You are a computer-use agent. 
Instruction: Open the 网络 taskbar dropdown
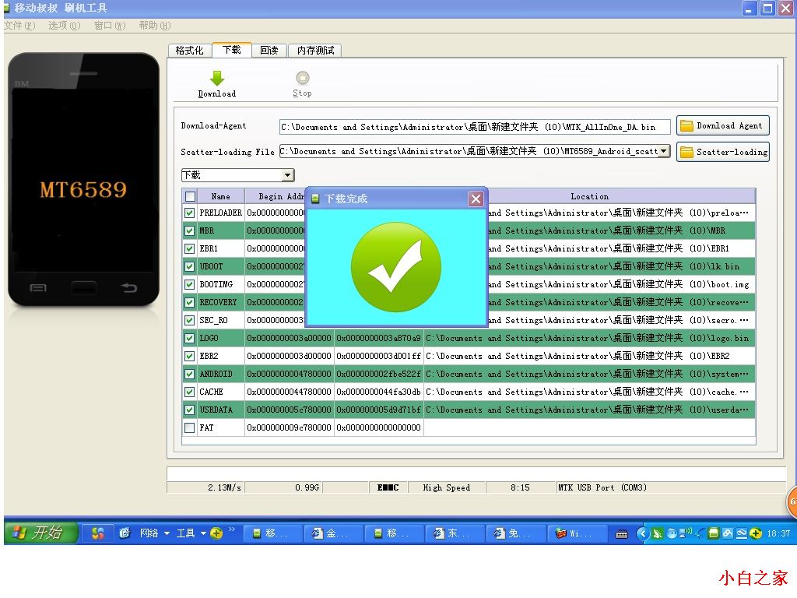coord(155,533)
